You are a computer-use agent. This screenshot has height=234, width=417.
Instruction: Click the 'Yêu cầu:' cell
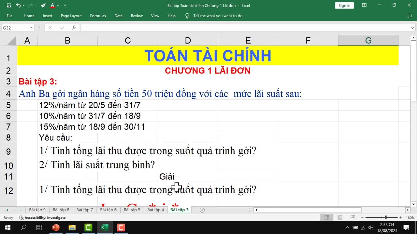(x=67, y=137)
